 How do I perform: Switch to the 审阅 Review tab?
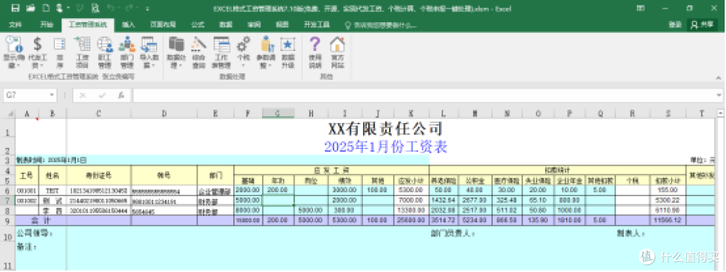pyautogui.click(x=254, y=25)
